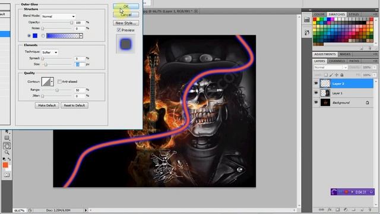The height and width of the screenshot is (214, 380).
Task: Open the layer Opacity dropdown arrow
Action: 375,67
